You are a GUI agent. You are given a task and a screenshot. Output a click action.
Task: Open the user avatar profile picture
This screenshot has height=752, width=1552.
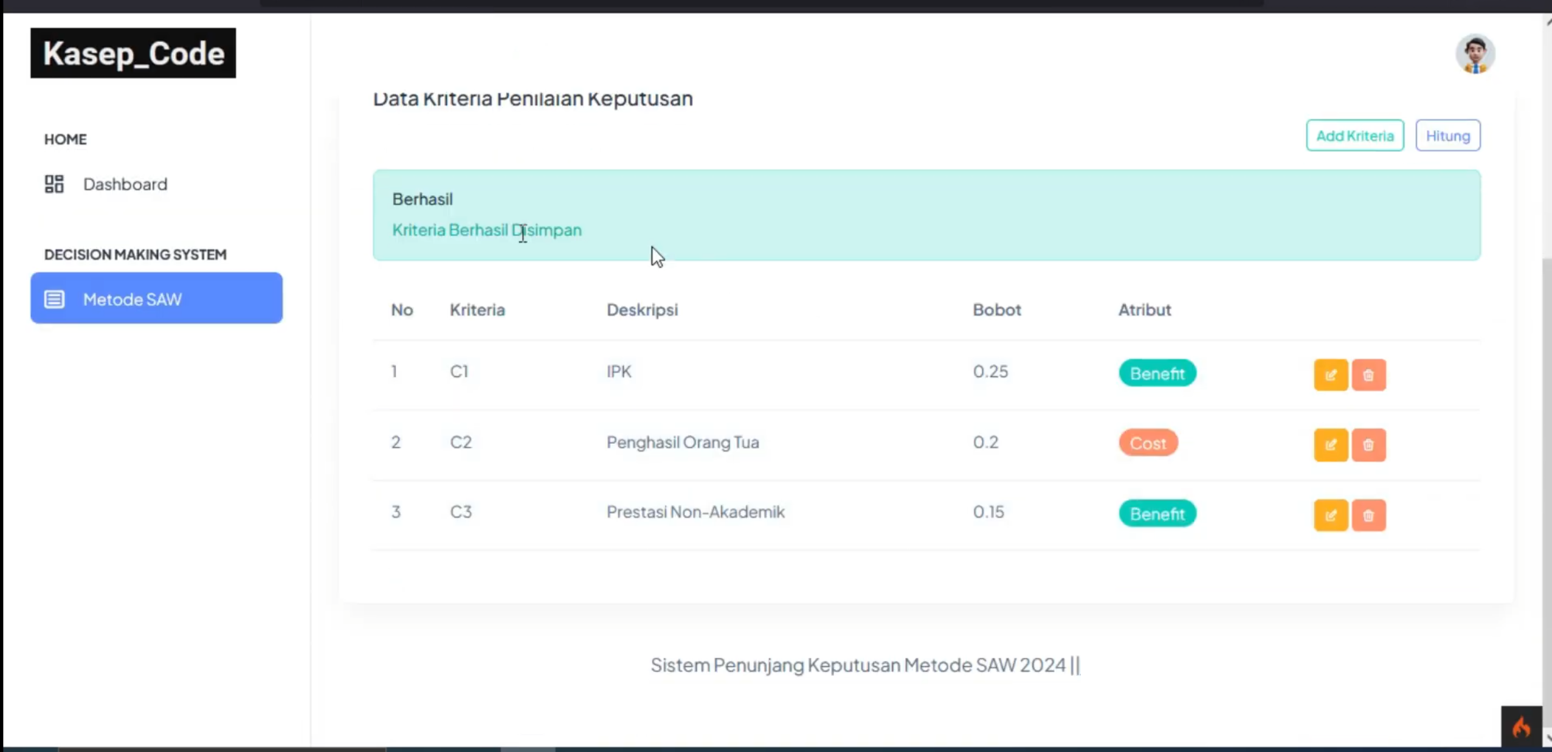(1475, 53)
